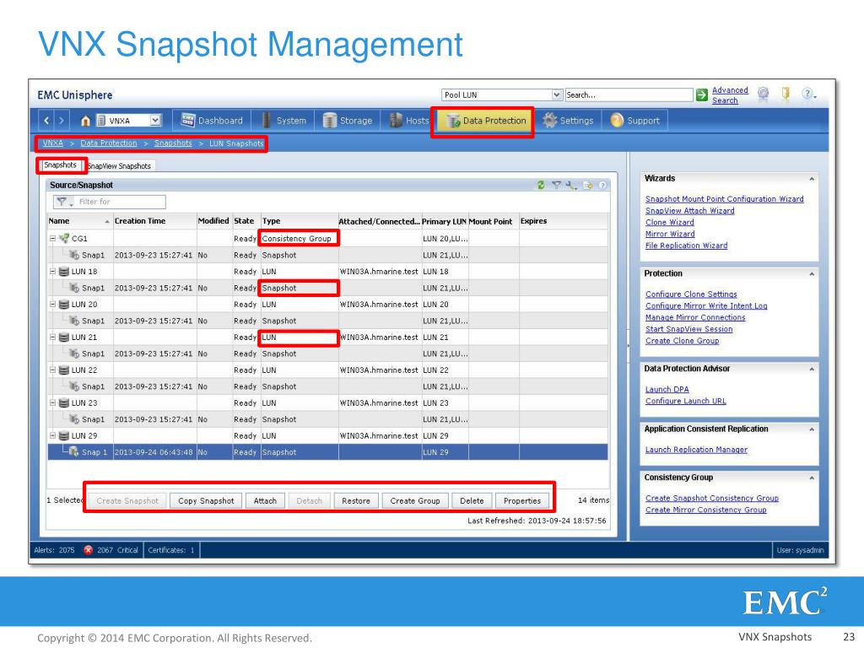864x648 pixels.
Task: Click the forward navigation arrow
Action: pos(62,120)
